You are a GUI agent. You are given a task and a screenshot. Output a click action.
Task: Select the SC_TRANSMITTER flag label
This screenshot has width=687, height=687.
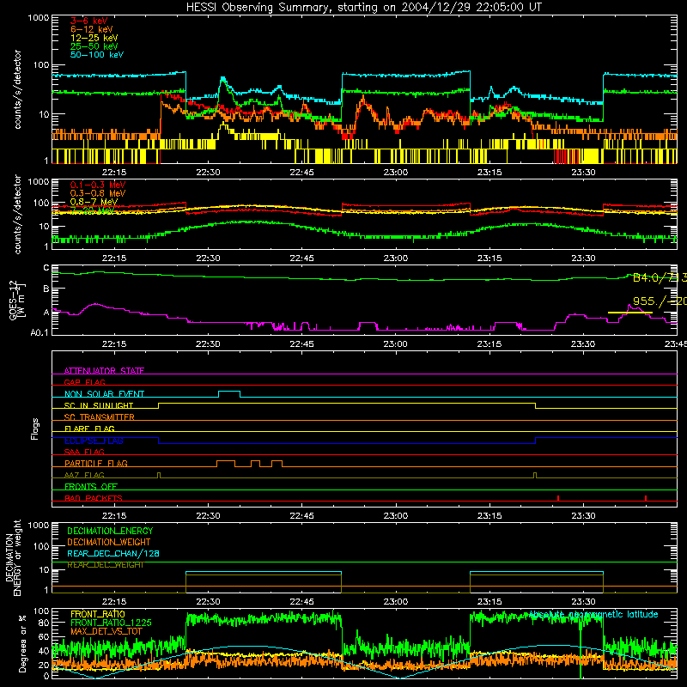click(x=100, y=417)
